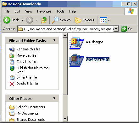Image resolution: width=139 pixels, height=123 pixels.
Task: Go up one folder level
Action: 44,20
